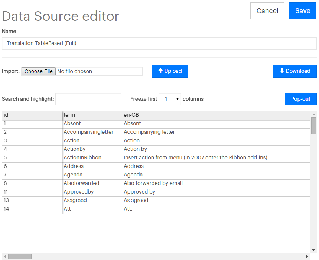Viewport: 319px width, 260px height.
Task: Click the vertical scrollbar up arrow
Action: point(313,114)
